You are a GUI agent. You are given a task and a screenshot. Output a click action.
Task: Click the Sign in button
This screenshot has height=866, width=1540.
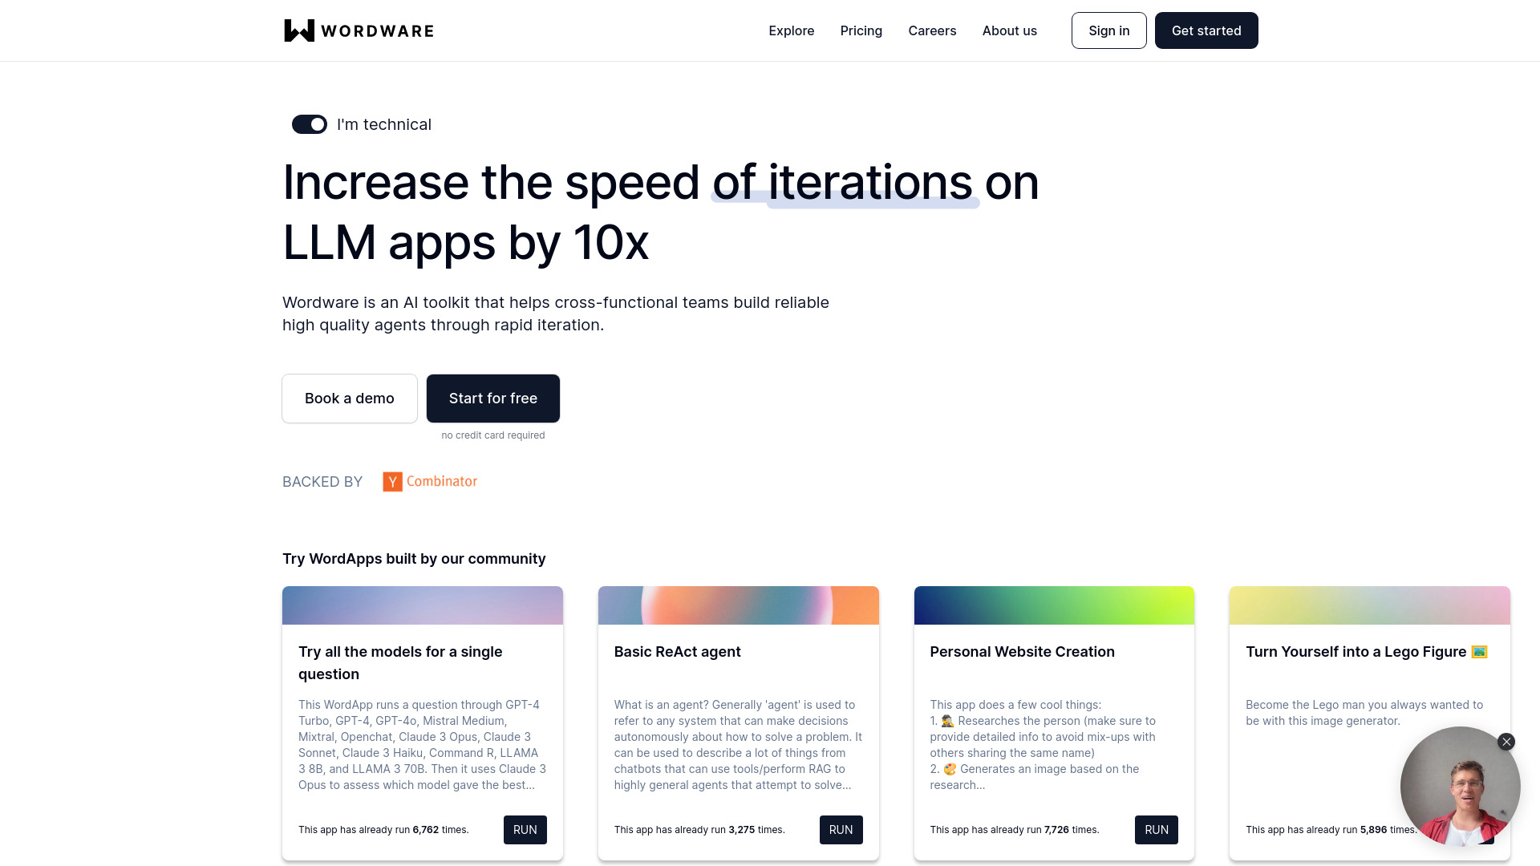(1108, 30)
